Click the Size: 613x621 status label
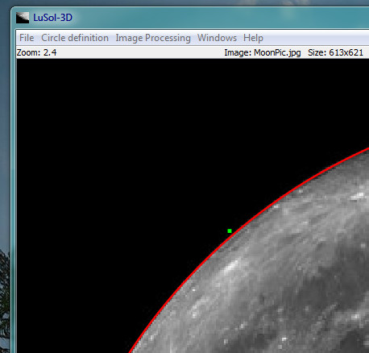369x353 pixels. (335, 52)
